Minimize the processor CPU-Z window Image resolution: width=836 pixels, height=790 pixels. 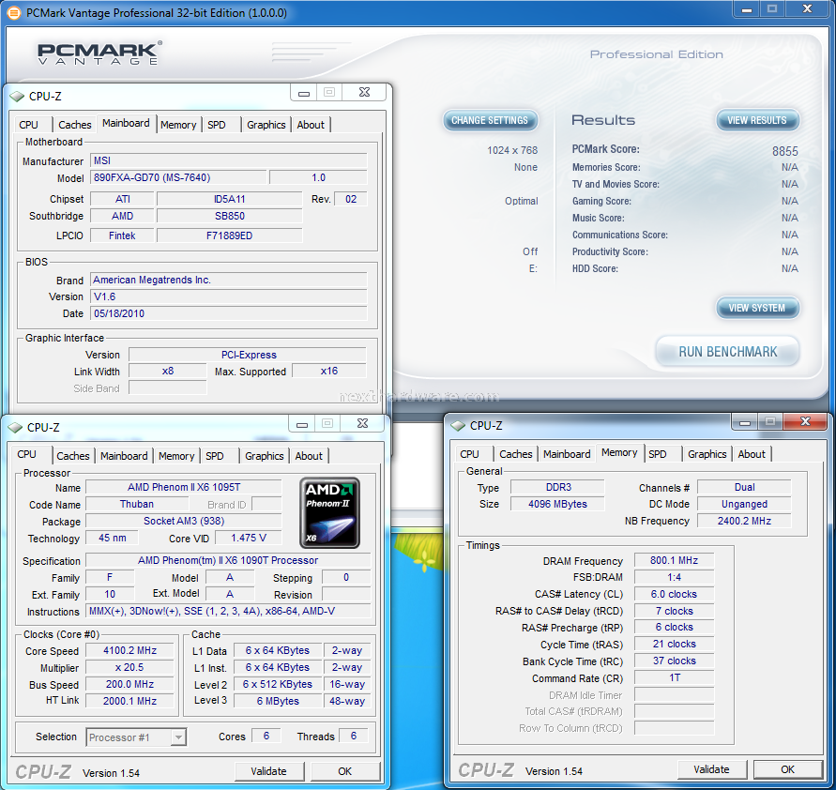(302, 424)
